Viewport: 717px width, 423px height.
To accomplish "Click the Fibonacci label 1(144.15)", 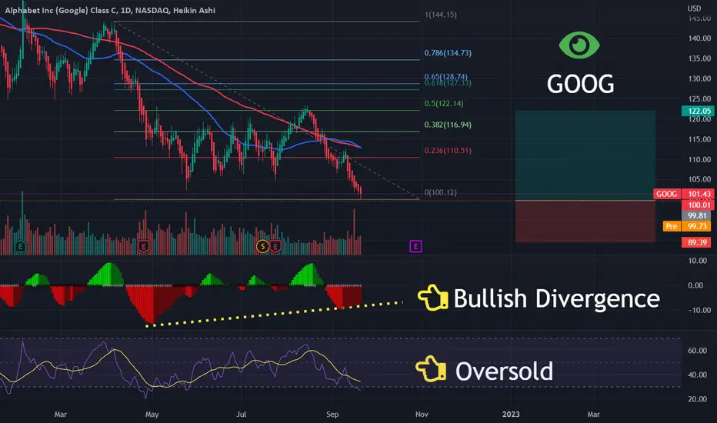I will click(440, 15).
